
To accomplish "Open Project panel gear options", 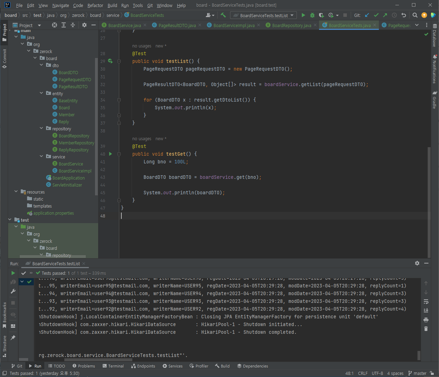I will tap(84, 25).
